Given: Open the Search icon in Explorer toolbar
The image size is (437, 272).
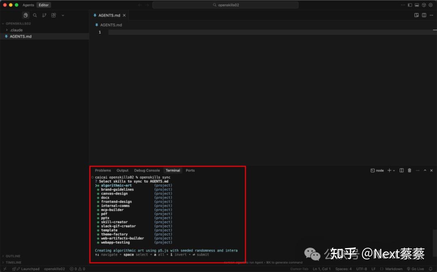Looking at the screenshot, I should tap(35, 15).
